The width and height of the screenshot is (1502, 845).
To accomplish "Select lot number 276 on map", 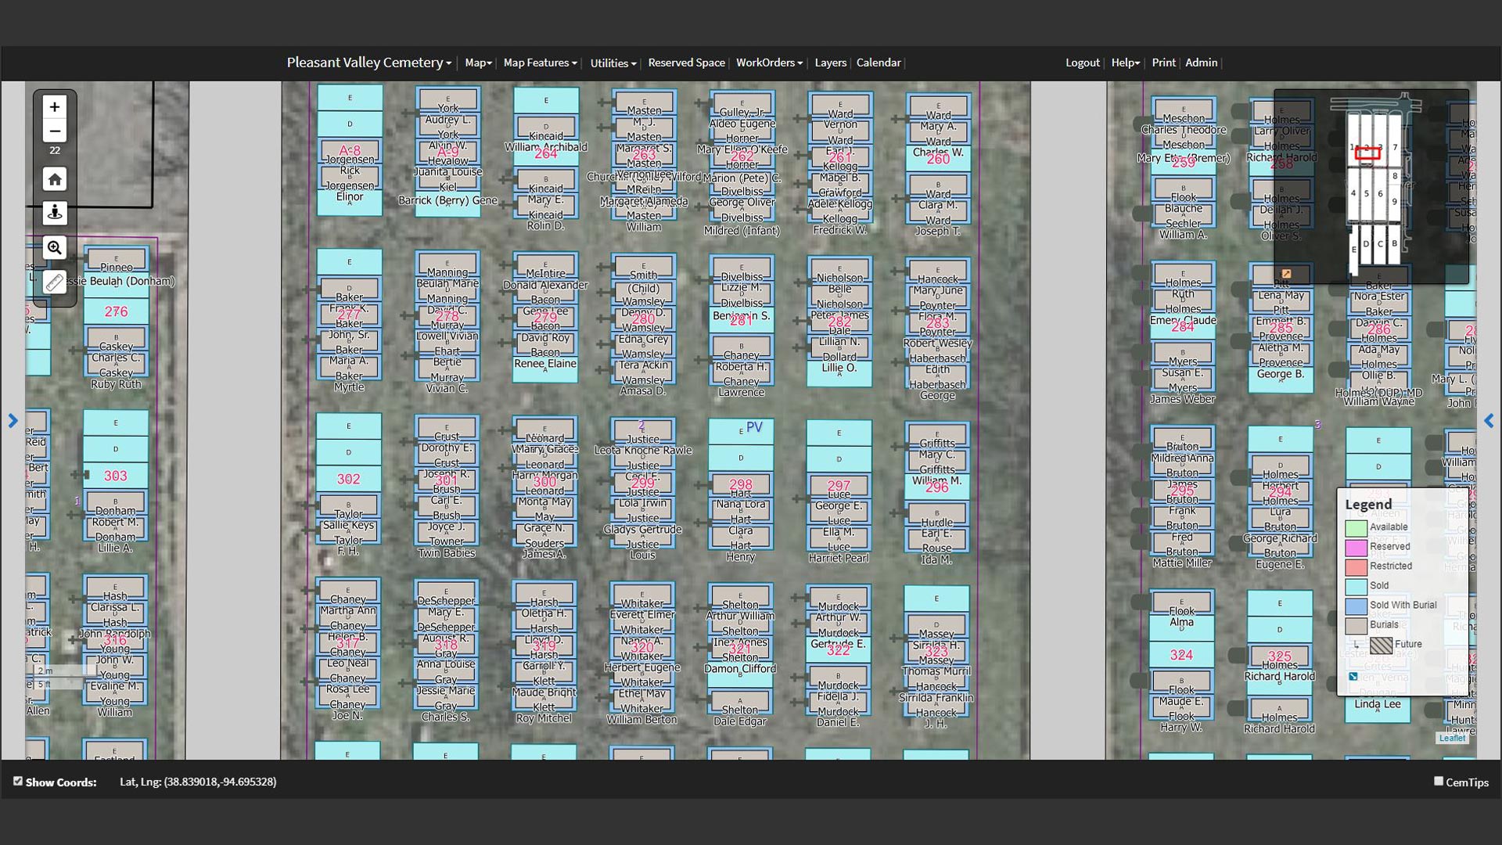I will (116, 311).
